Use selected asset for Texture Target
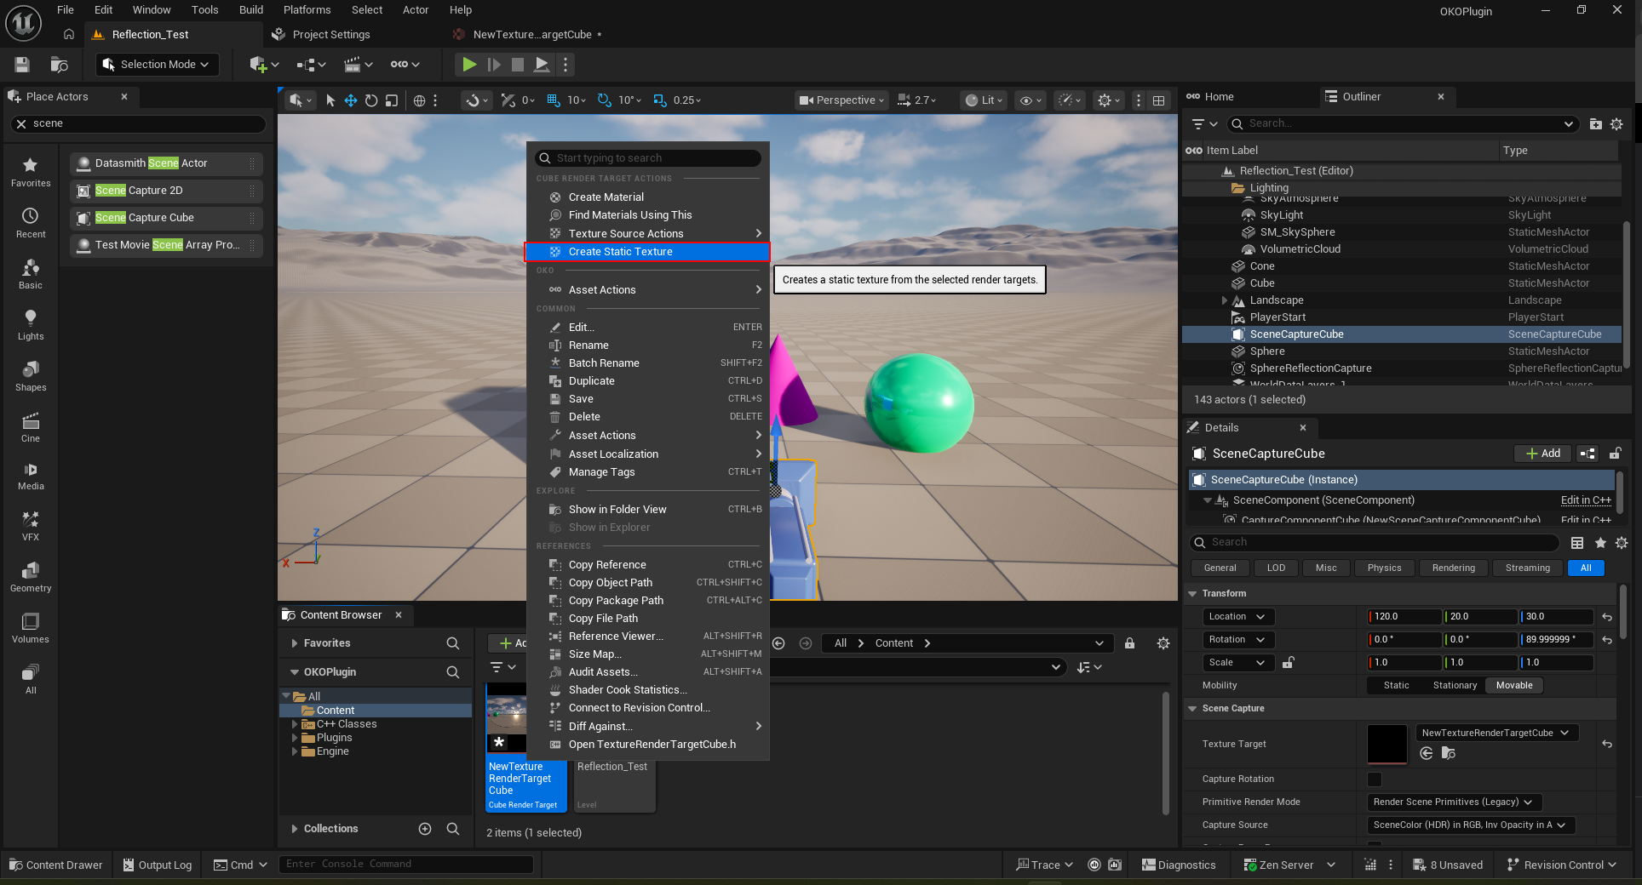This screenshot has height=885, width=1642. [1427, 753]
